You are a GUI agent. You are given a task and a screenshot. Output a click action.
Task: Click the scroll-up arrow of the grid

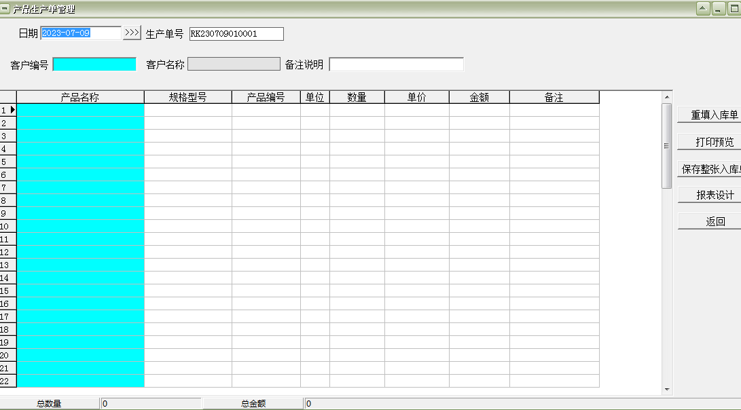667,97
